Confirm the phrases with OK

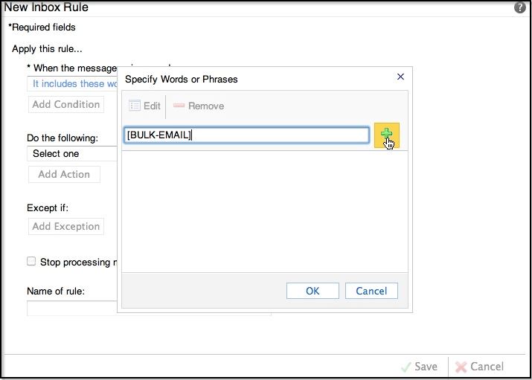coord(313,291)
